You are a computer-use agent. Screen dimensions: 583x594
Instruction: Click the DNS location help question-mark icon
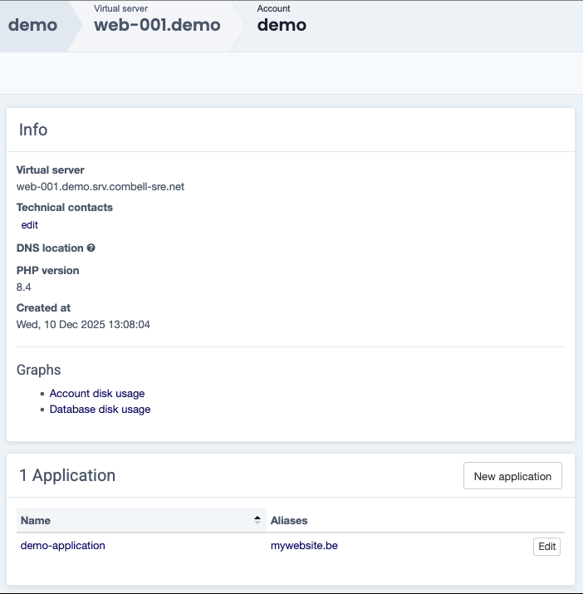click(91, 248)
